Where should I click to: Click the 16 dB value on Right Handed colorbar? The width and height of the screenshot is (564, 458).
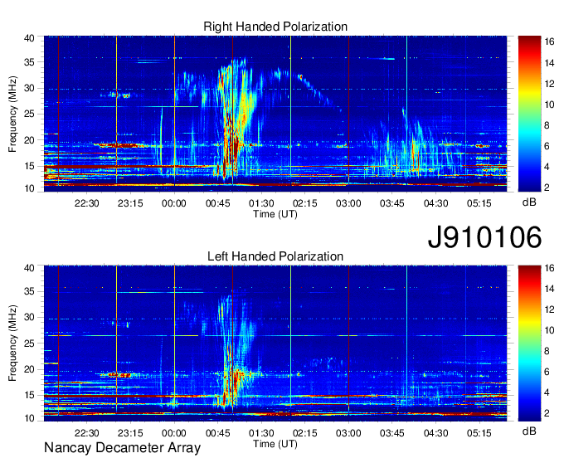[549, 42]
